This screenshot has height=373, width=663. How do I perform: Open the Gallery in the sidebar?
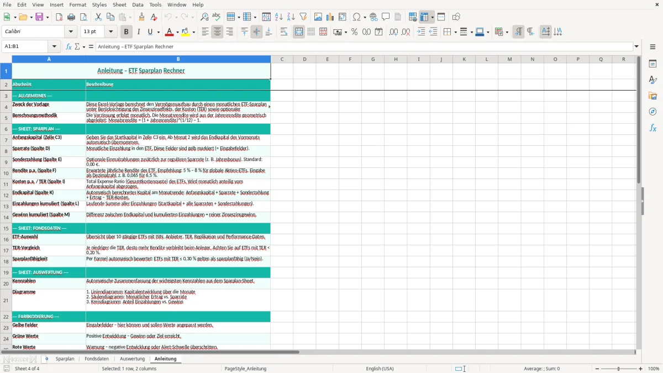(653, 96)
